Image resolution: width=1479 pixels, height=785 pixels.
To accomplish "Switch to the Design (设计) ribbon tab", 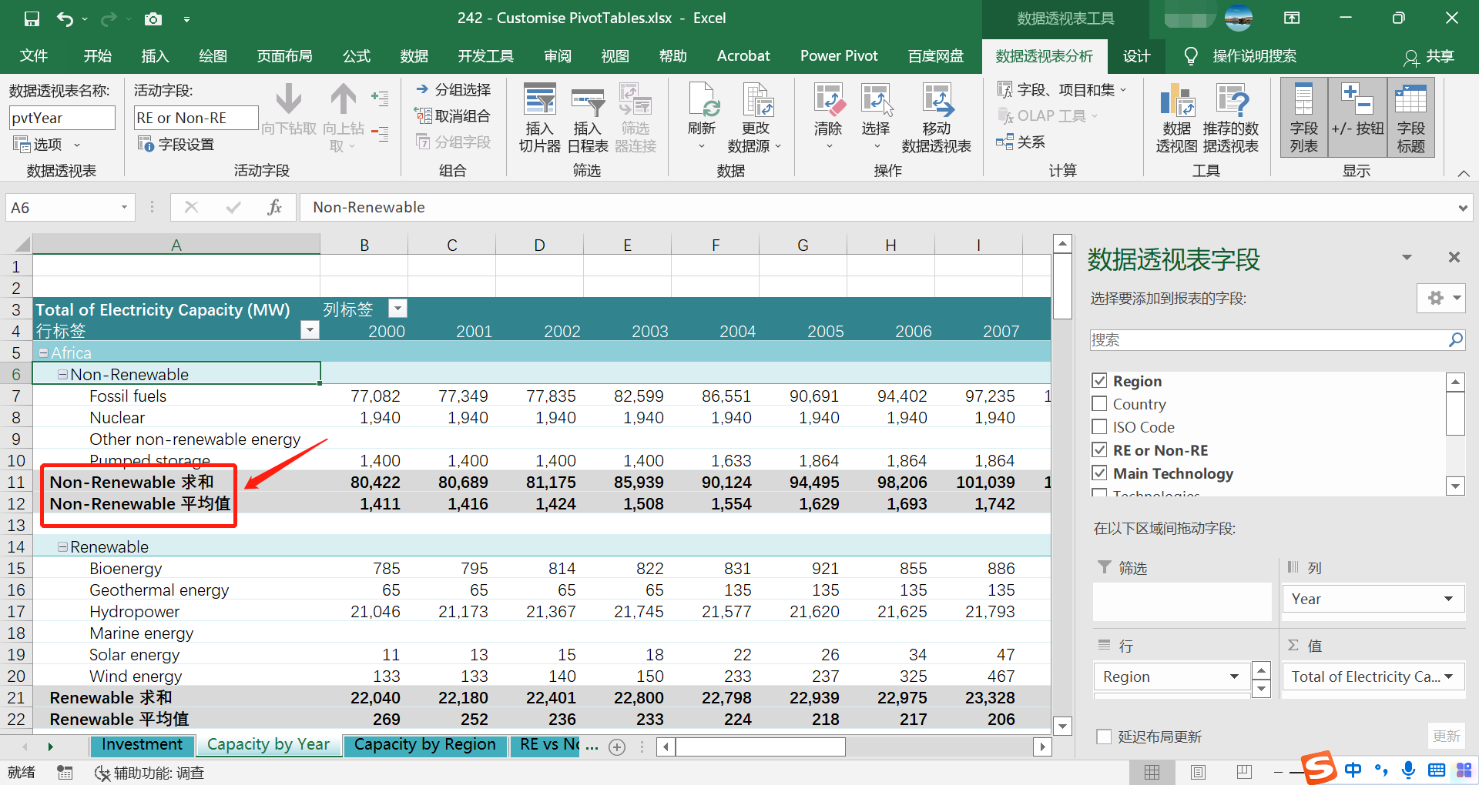I will (1136, 56).
